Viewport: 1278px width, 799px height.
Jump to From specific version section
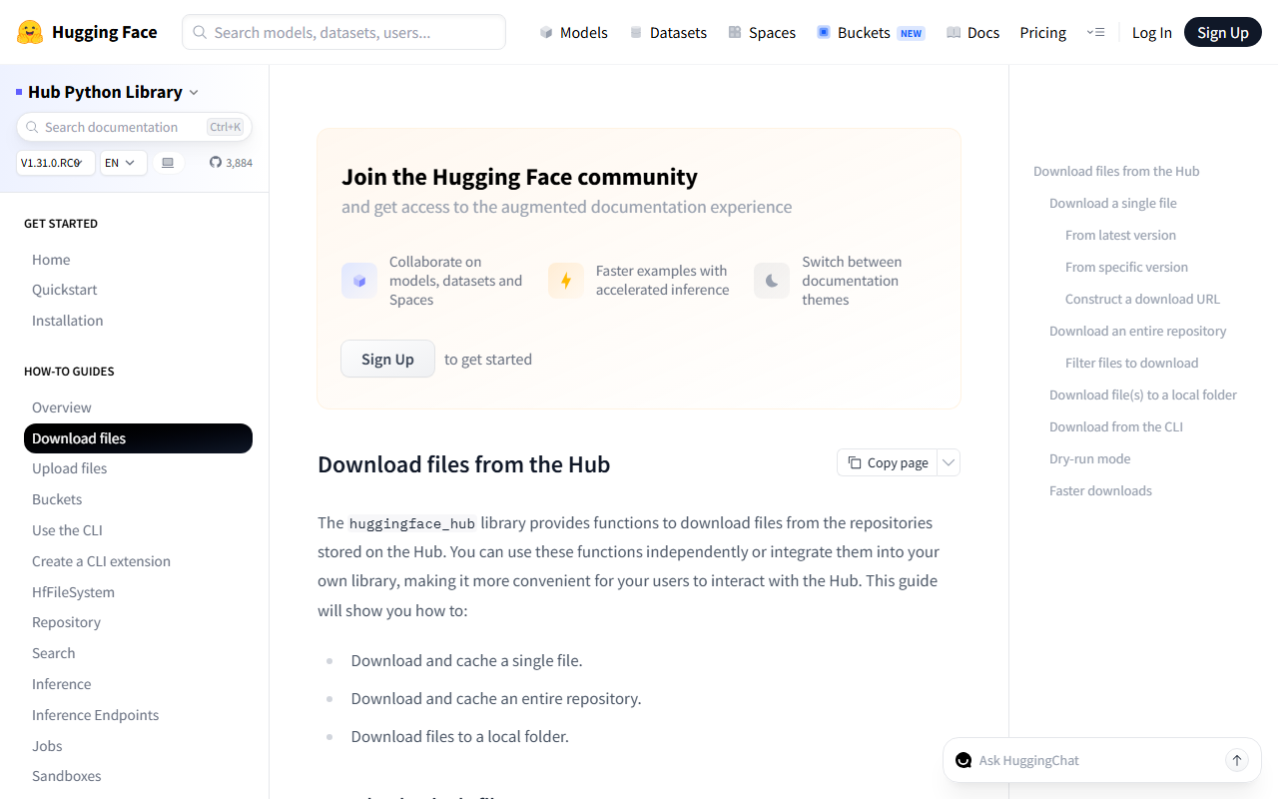coord(1126,267)
